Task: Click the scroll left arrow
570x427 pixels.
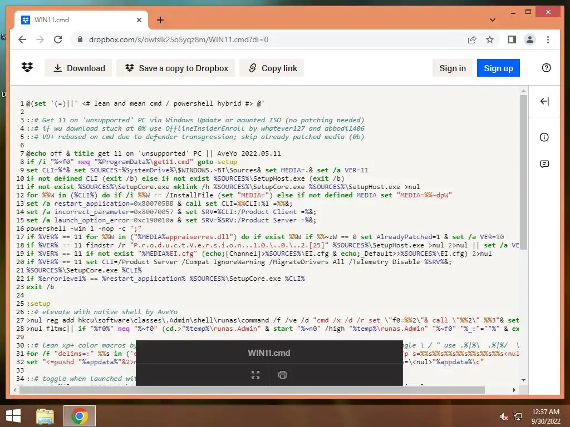Action: [14, 390]
